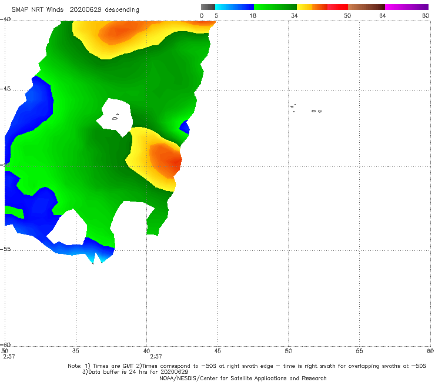The image size is (435, 382).
Task: Click the color bar tick label "80"
Action: (x=426, y=15)
